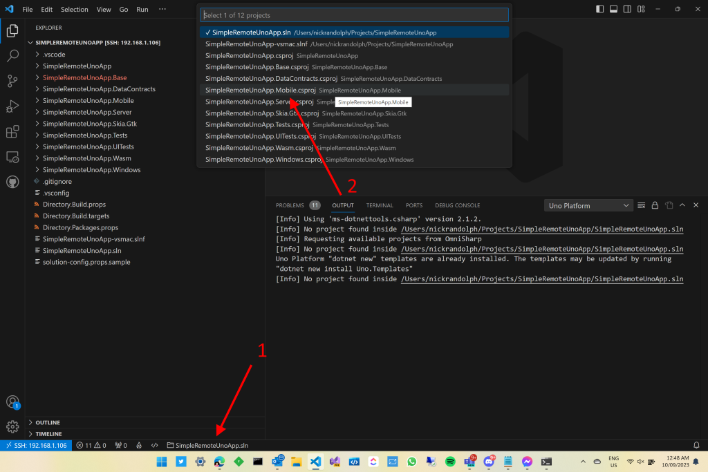Open the Uno Platform output channel dropdown
The image size is (708, 472).
coord(588,205)
